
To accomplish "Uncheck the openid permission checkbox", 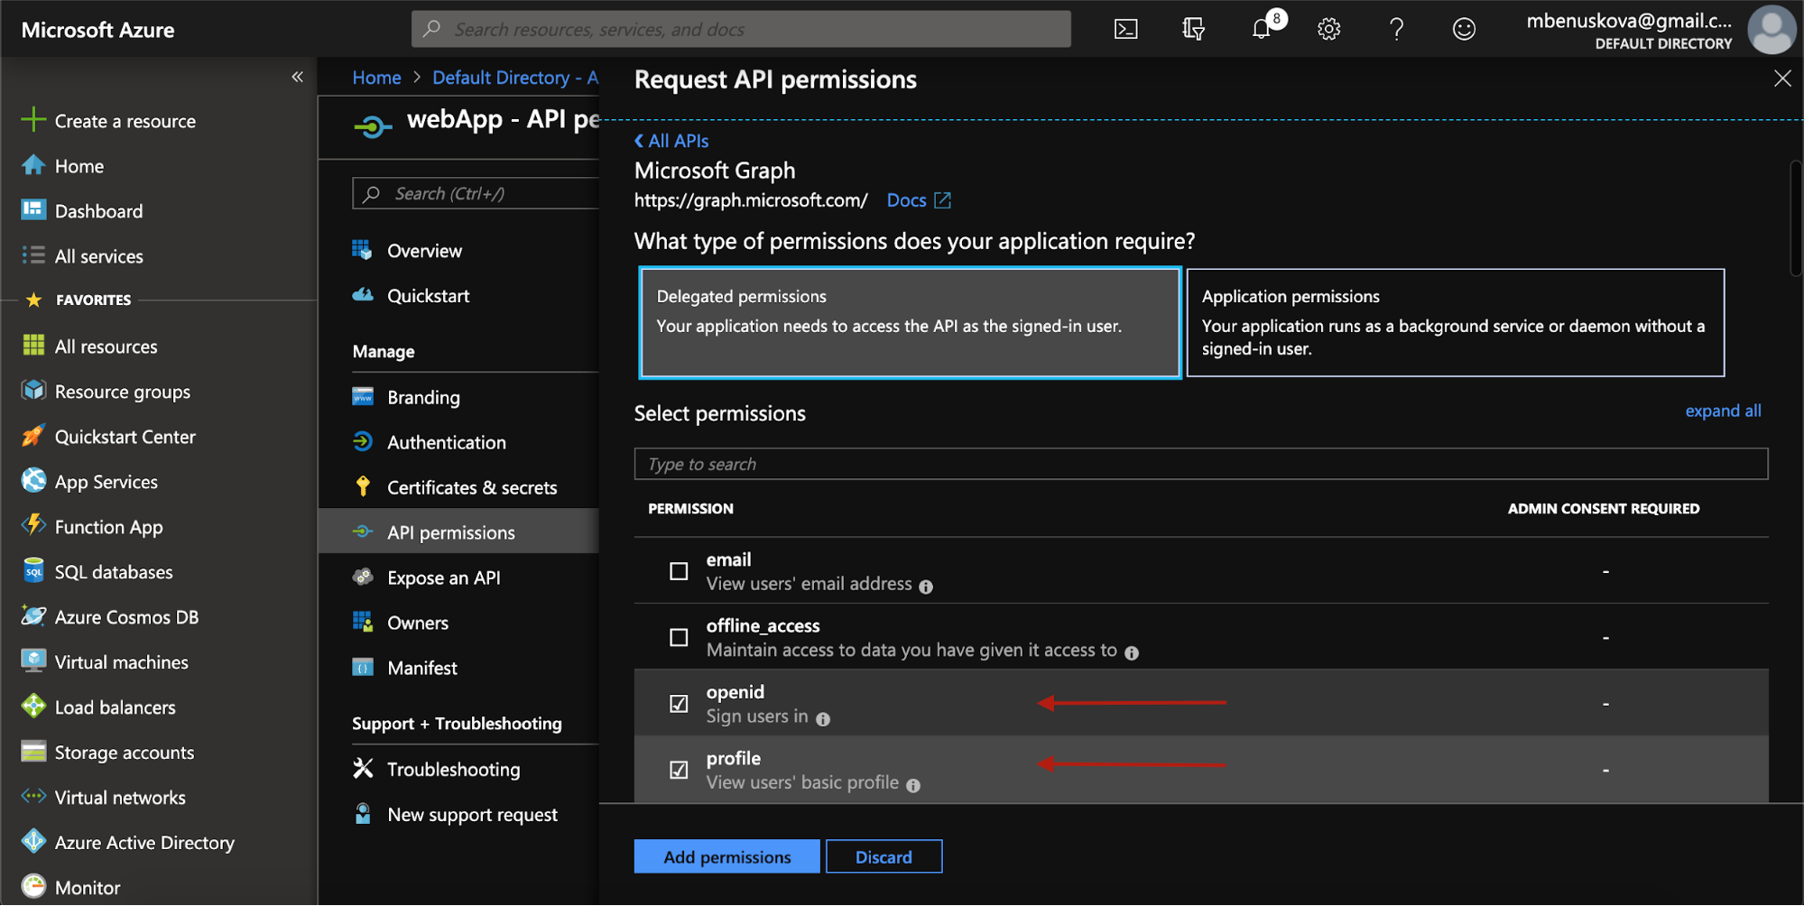I will click(x=679, y=704).
